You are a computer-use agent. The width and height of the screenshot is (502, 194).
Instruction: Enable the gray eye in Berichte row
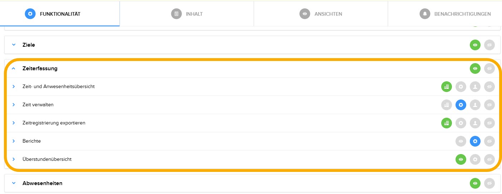click(x=461, y=141)
